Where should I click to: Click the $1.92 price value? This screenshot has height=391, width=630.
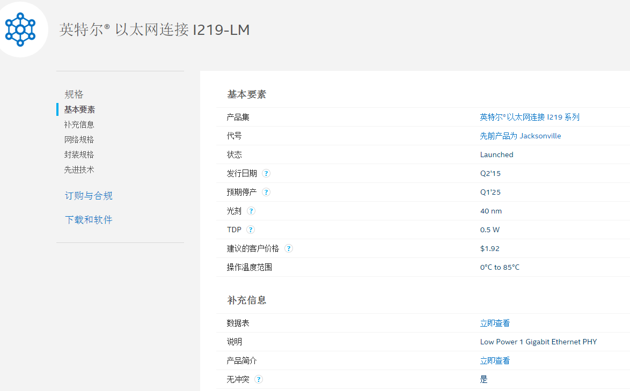click(490, 248)
